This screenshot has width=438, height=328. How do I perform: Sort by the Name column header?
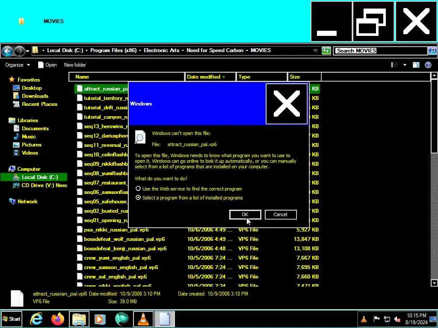(x=127, y=77)
